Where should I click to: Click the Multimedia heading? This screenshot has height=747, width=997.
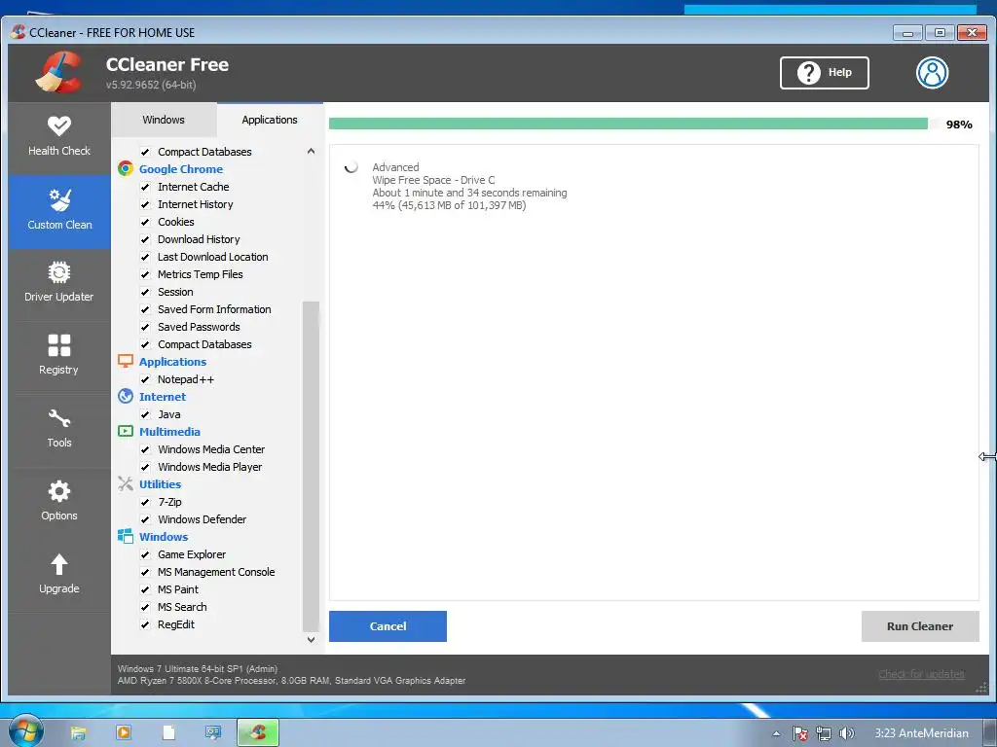pos(169,432)
